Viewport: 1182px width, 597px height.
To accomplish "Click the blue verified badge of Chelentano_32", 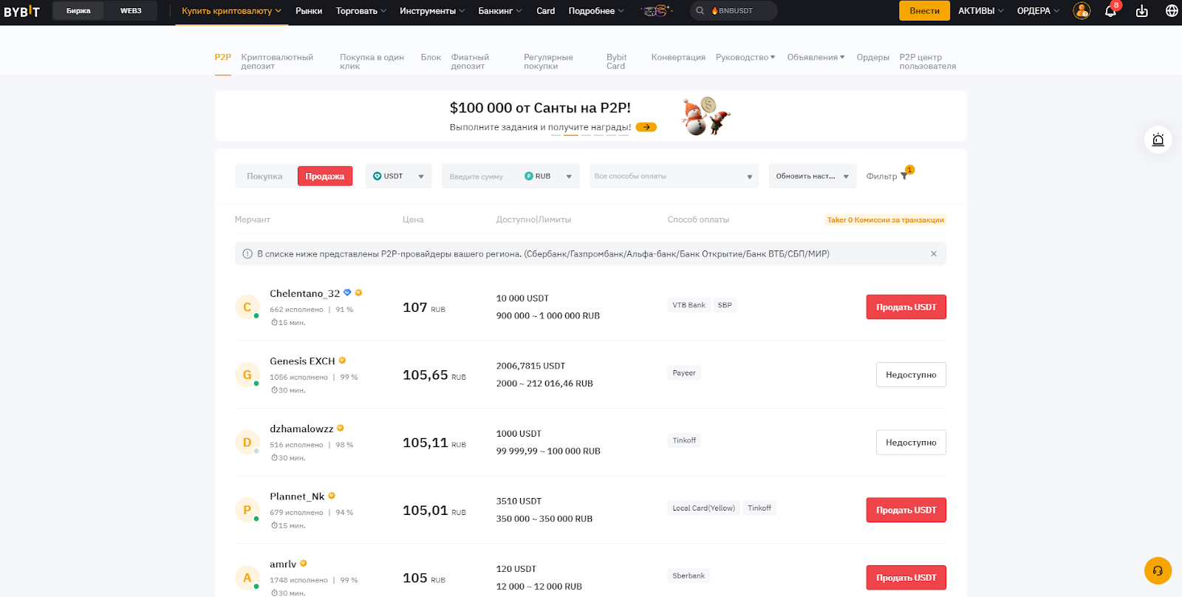I will tap(347, 293).
